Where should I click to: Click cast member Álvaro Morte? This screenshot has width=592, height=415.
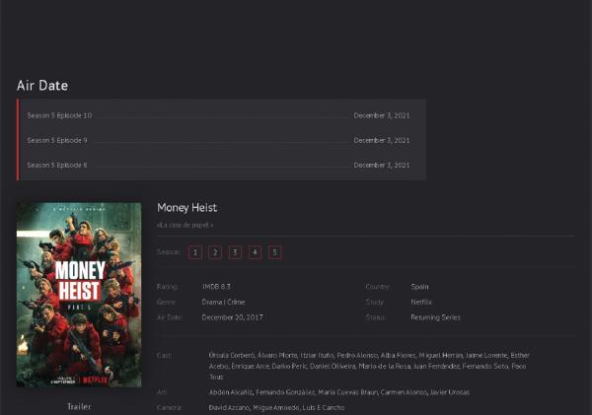point(276,356)
